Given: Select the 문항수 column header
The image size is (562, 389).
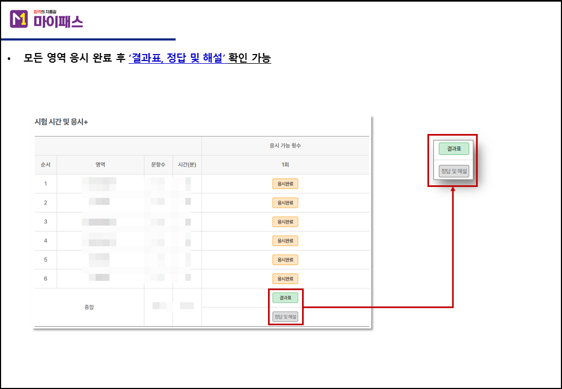Looking at the screenshot, I should point(158,165).
